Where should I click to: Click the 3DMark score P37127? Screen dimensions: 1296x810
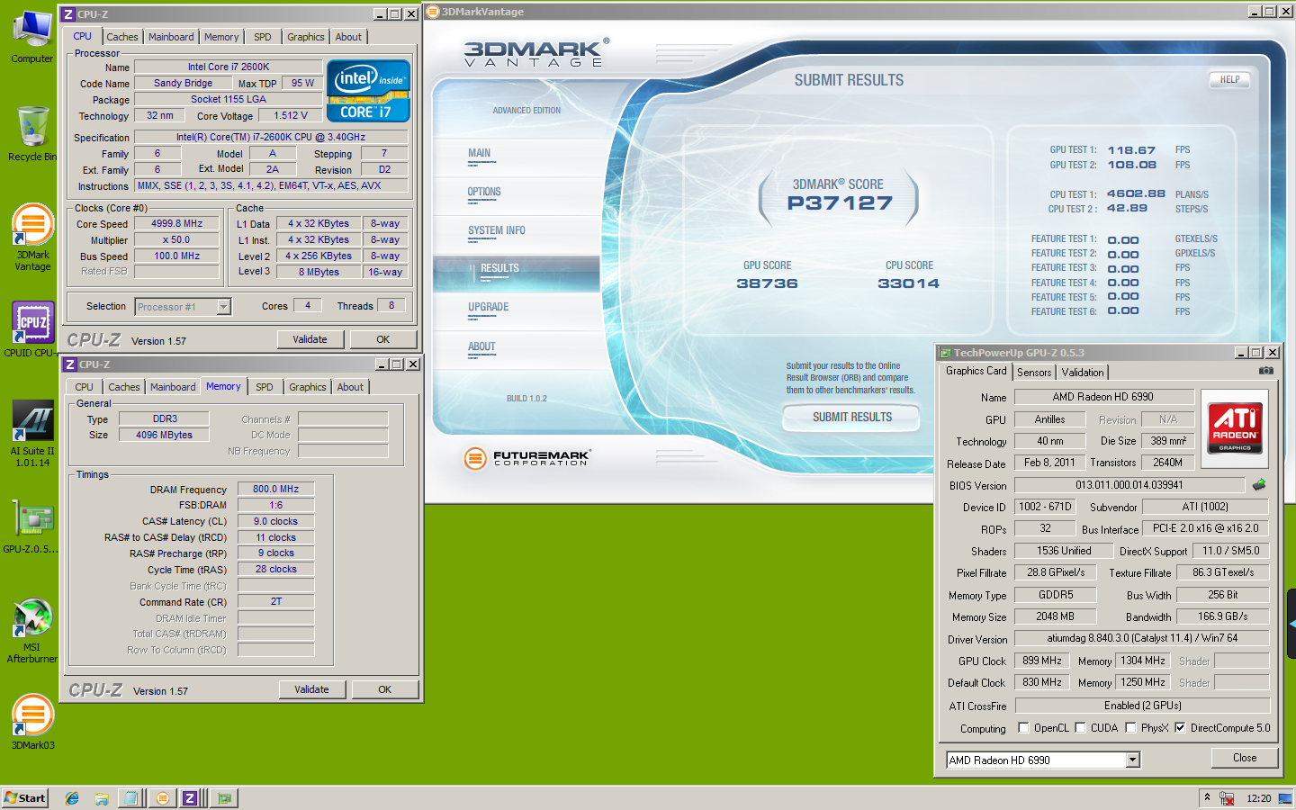coord(840,203)
